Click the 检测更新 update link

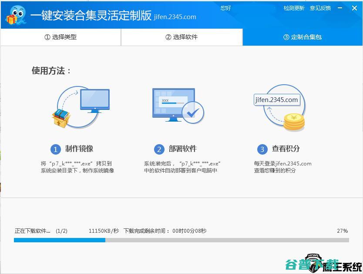click(294, 8)
